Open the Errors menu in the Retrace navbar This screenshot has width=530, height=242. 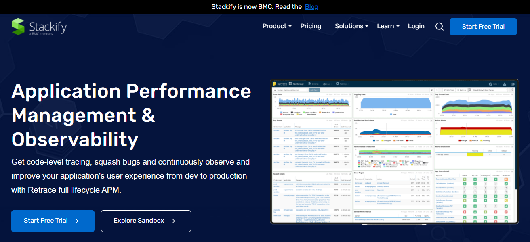pos(314,83)
